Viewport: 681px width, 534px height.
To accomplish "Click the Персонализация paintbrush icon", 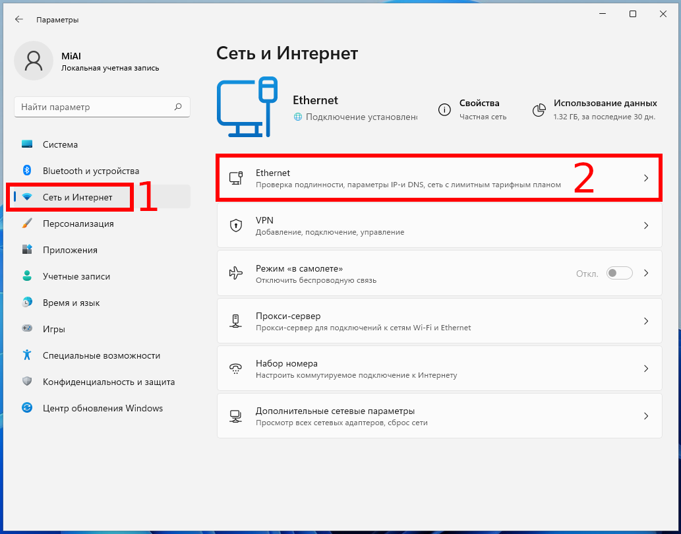I will click(27, 223).
